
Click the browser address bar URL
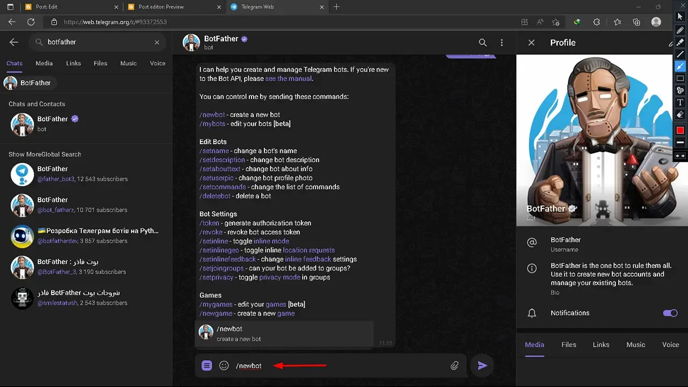click(x=116, y=22)
